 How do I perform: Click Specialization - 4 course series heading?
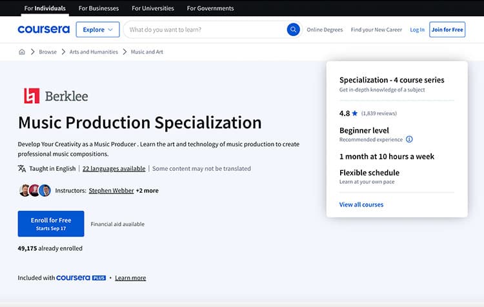click(x=392, y=80)
